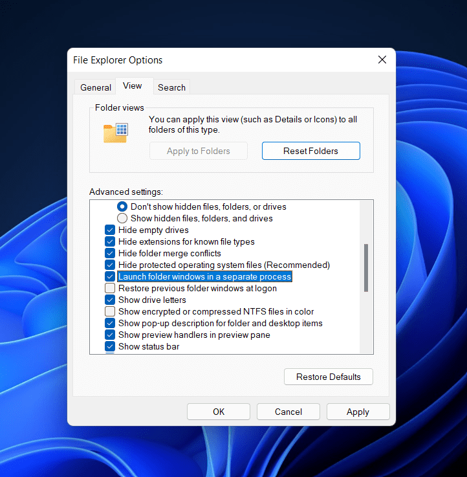Enable Restore previous folder windows at logon
This screenshot has height=477, width=467.
tap(110, 288)
